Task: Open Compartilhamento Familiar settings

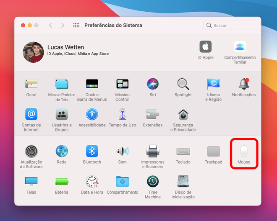Action: [x=240, y=47]
